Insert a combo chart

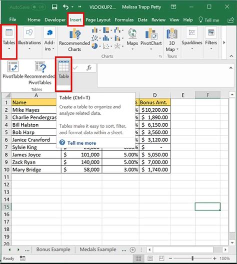tap(119, 38)
